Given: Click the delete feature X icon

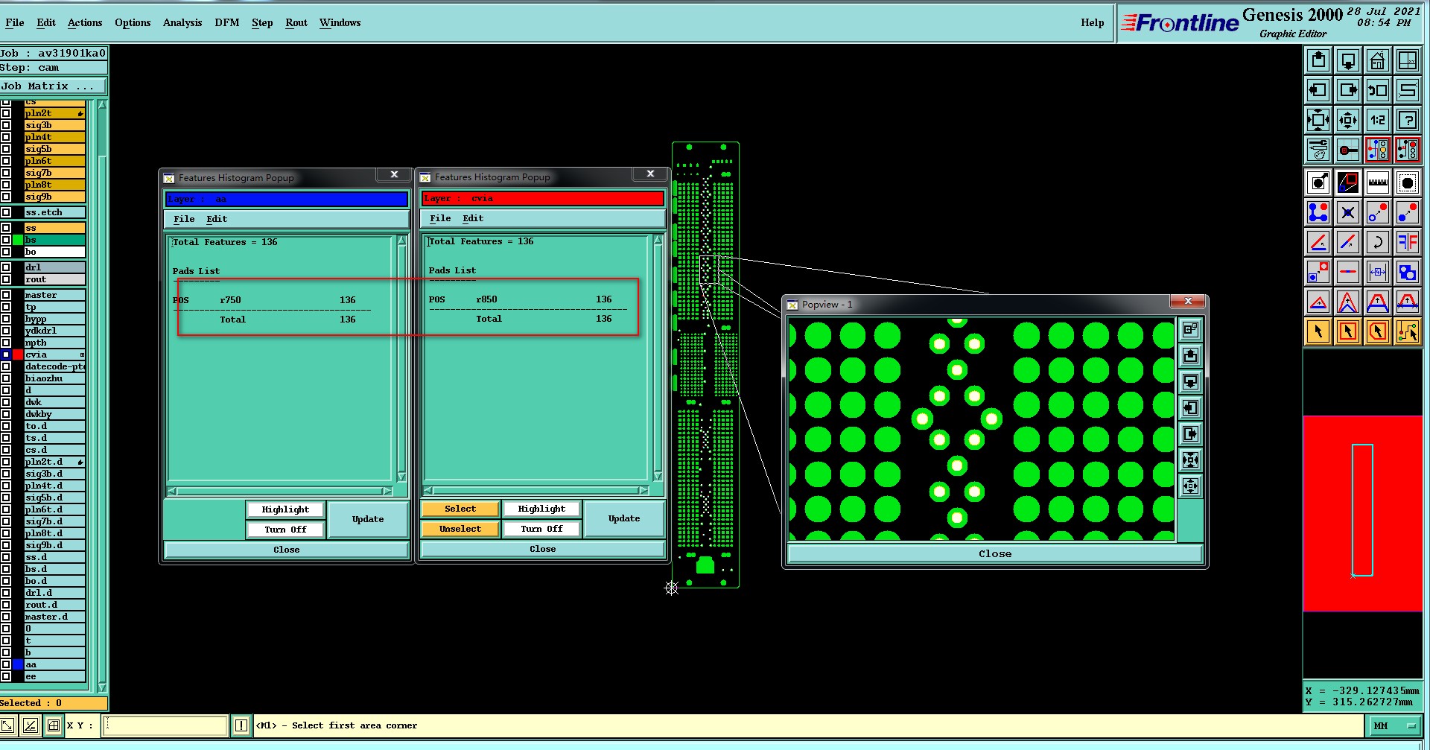Looking at the screenshot, I should click(x=1348, y=212).
